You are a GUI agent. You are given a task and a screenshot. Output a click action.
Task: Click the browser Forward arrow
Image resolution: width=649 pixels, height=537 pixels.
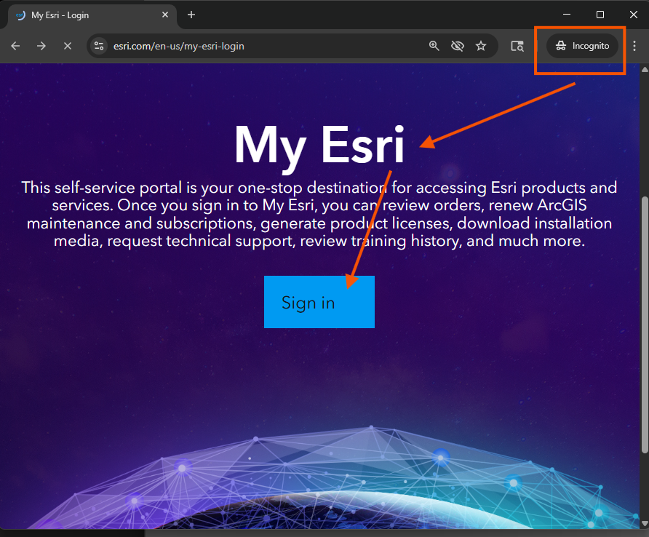(x=41, y=46)
